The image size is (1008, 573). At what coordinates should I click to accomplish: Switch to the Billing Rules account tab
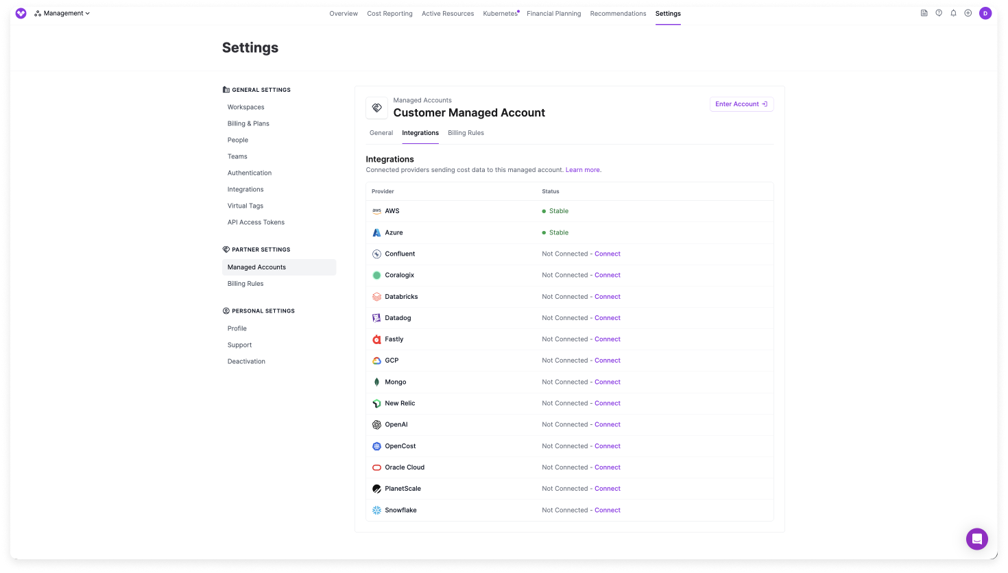coord(466,133)
